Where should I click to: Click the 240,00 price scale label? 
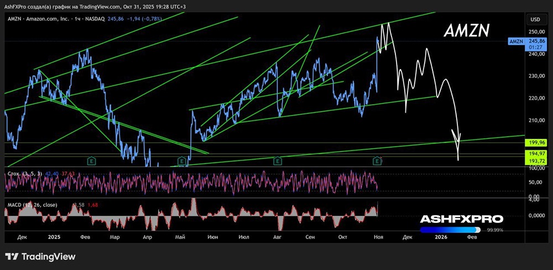tap(536, 54)
